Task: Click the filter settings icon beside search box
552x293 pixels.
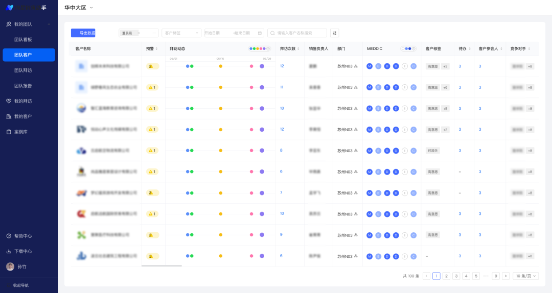Action: tap(335, 33)
